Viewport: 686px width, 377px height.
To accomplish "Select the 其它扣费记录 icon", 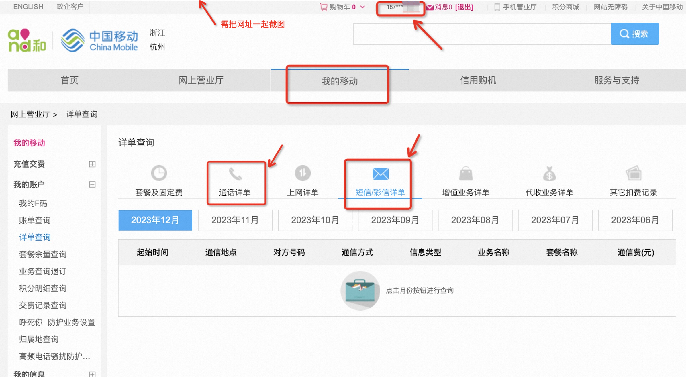I will pyautogui.click(x=633, y=173).
